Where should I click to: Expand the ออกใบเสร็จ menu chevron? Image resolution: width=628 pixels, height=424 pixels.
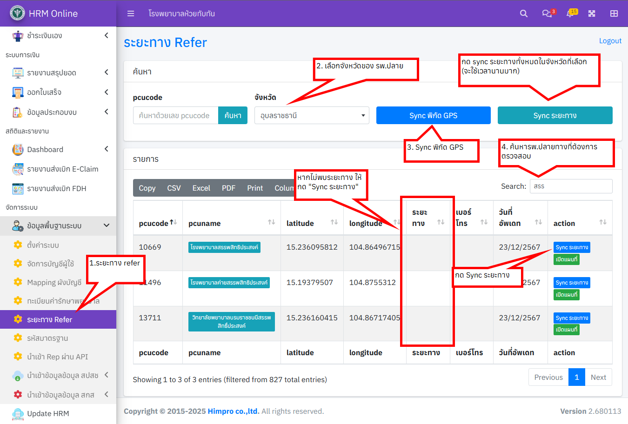point(106,92)
